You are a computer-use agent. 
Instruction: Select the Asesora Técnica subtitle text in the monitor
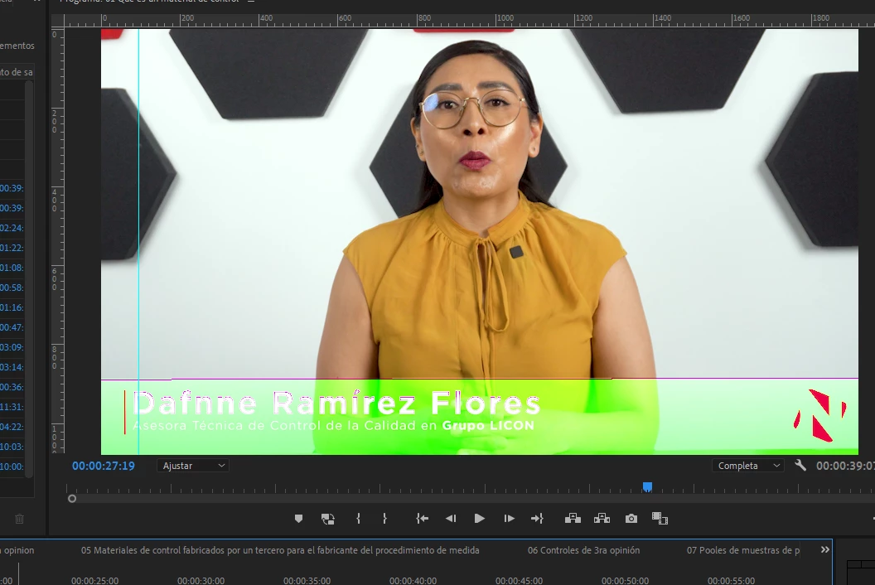pyautogui.click(x=334, y=425)
